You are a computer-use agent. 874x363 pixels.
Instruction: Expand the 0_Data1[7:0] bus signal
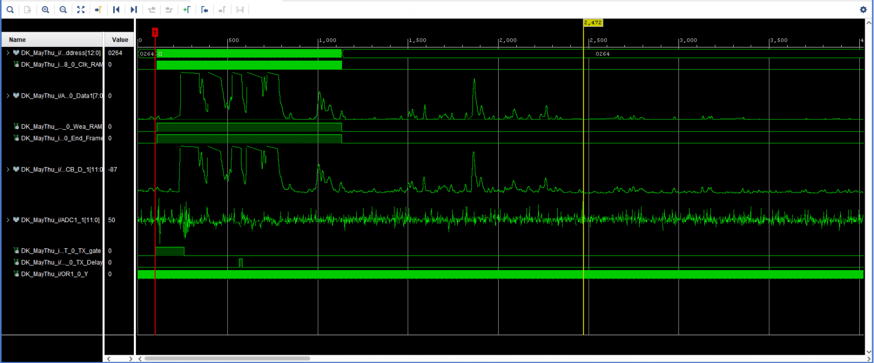click(x=8, y=96)
